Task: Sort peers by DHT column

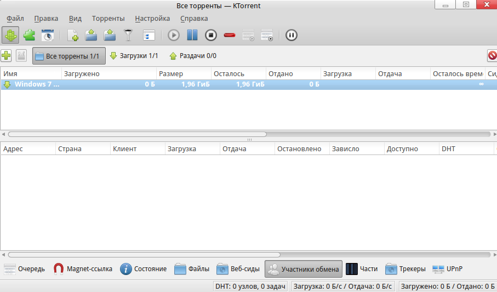Action: pos(466,148)
